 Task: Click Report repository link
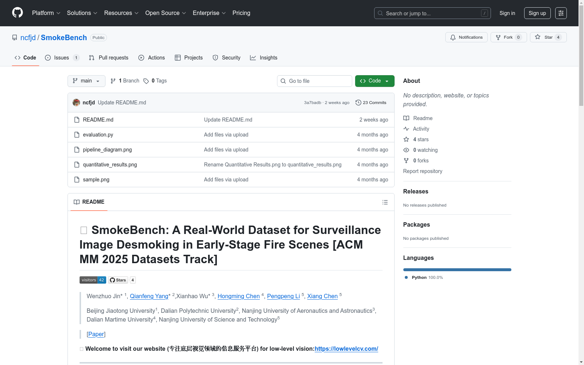pyautogui.click(x=423, y=171)
